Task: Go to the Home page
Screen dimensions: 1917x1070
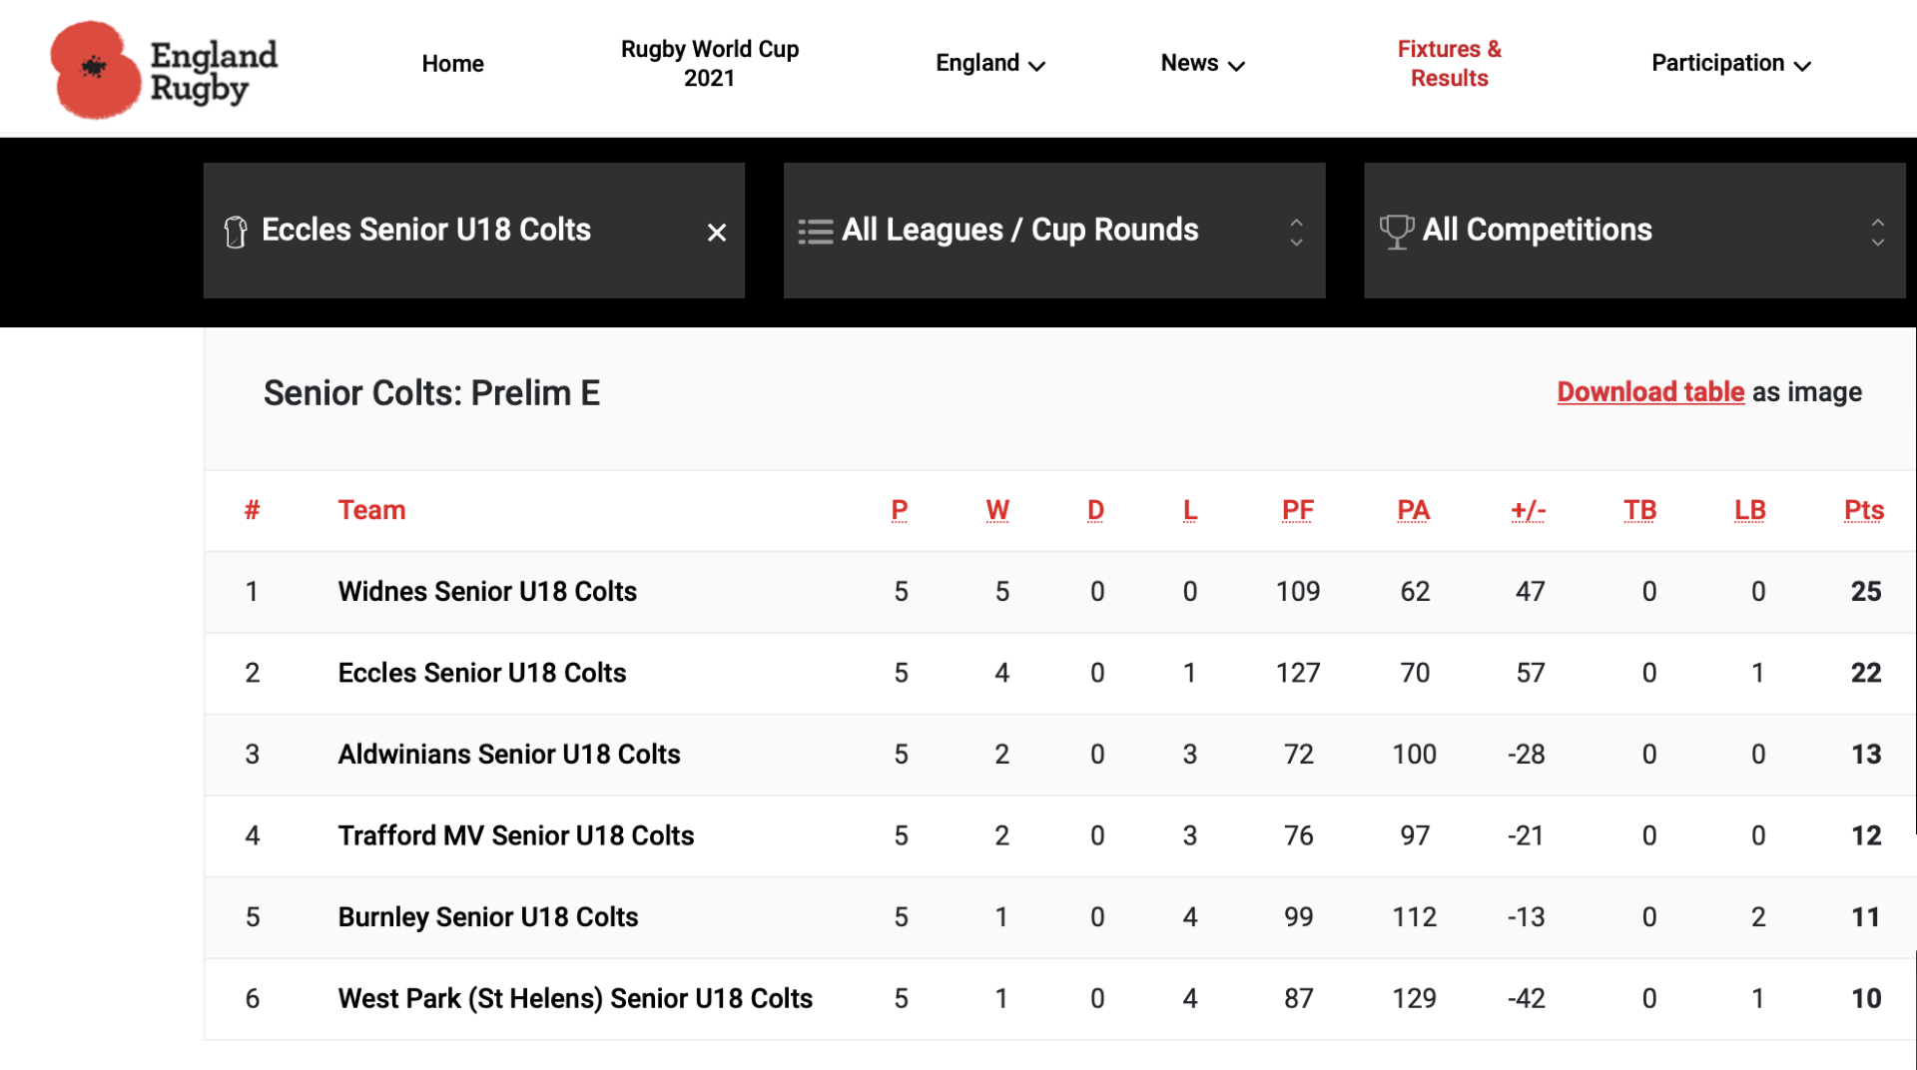Action: point(452,64)
